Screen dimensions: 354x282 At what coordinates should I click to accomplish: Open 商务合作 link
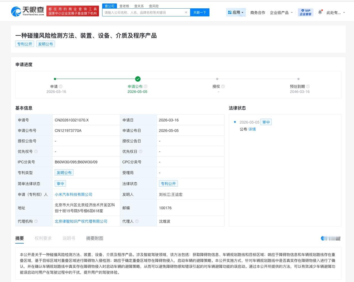(x=258, y=12)
